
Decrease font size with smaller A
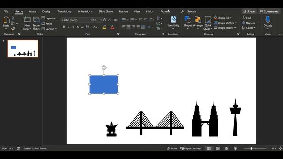(110, 19)
